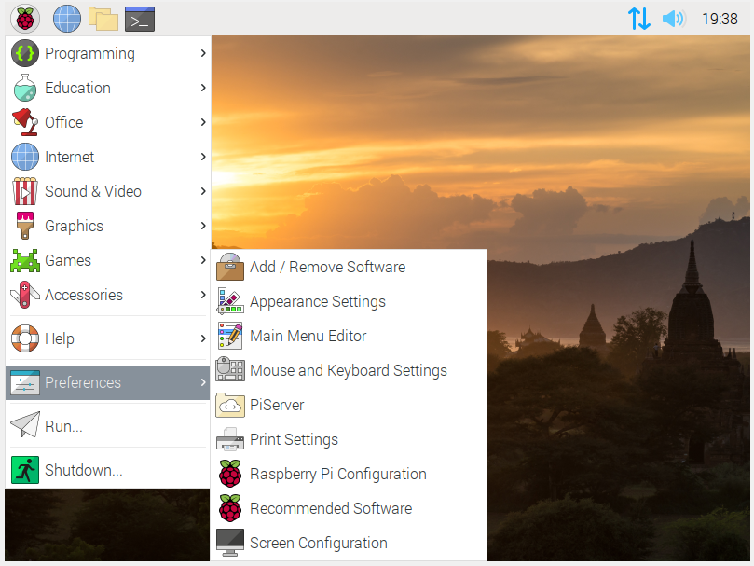The image size is (754, 566).
Task: Open the Education menu category
Action: point(108,88)
